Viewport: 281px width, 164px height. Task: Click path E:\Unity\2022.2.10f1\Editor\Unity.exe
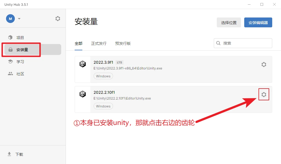(x=122, y=98)
